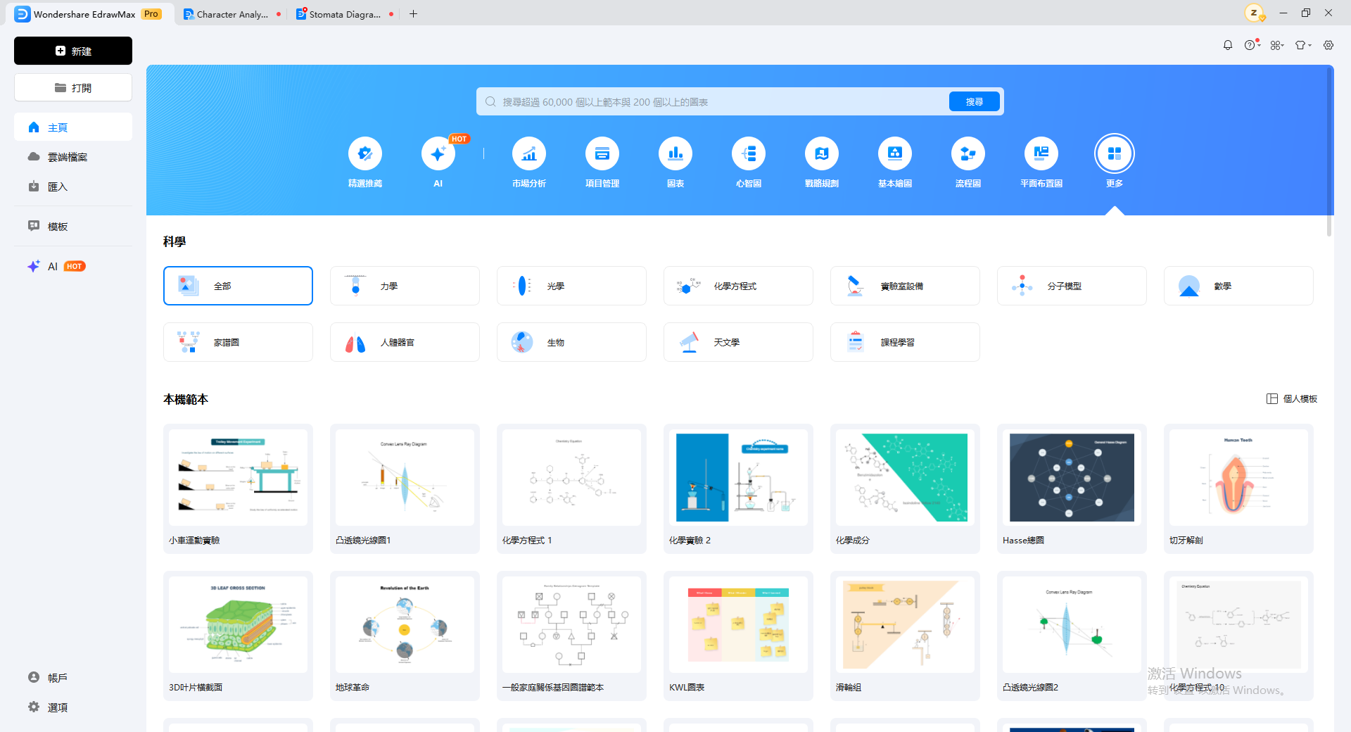1351x732 pixels.
Task: Open the 3D叶片横截面 template thumbnail
Action: pos(238,625)
